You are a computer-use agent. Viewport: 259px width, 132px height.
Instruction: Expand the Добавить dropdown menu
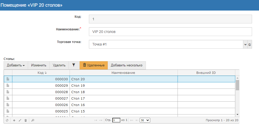click(16, 65)
